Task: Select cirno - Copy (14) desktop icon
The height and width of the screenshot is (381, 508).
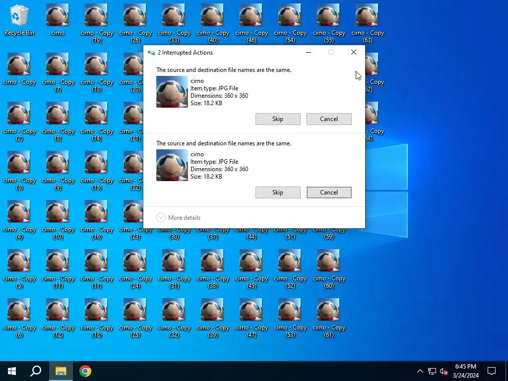Action: (97, 122)
